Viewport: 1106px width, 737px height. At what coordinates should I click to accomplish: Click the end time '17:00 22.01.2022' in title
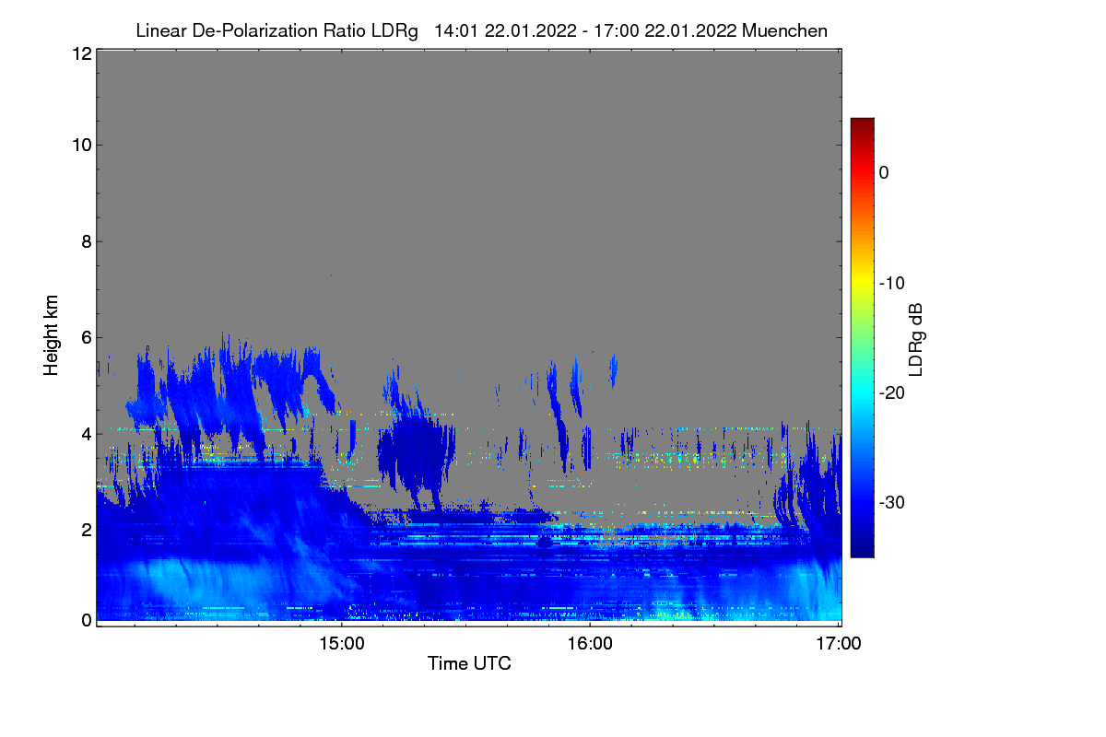coord(666,31)
